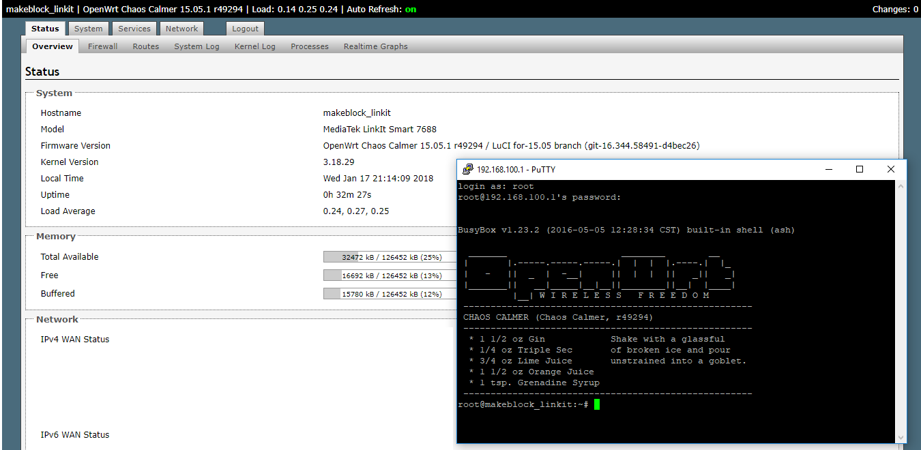Click the Load Average label
Image resolution: width=921 pixels, height=450 pixels.
[x=68, y=211]
